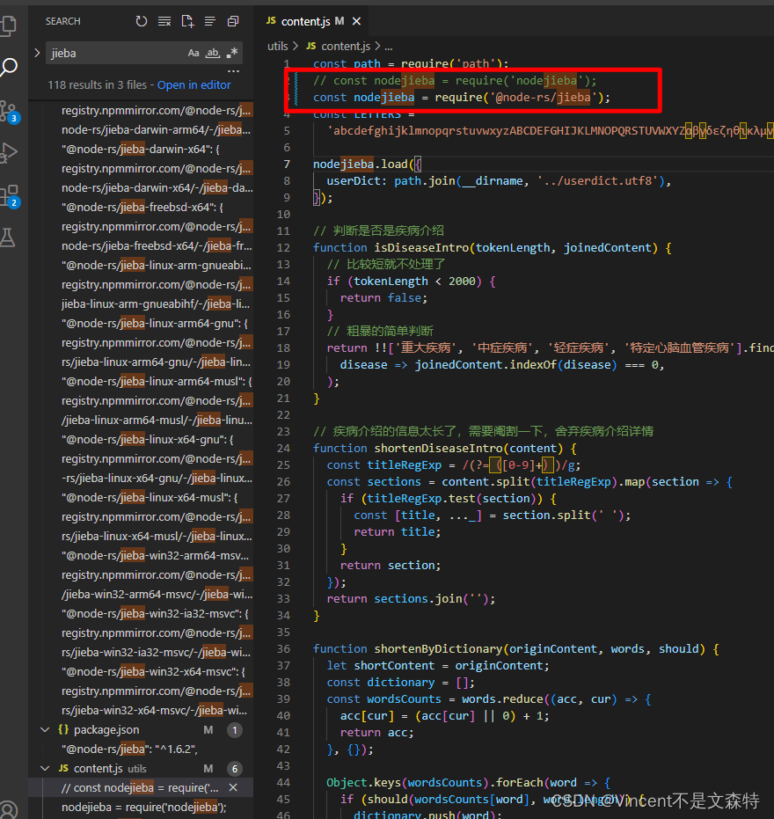Open Source Control view with 3 badge
The image size is (774, 819).
click(9, 111)
